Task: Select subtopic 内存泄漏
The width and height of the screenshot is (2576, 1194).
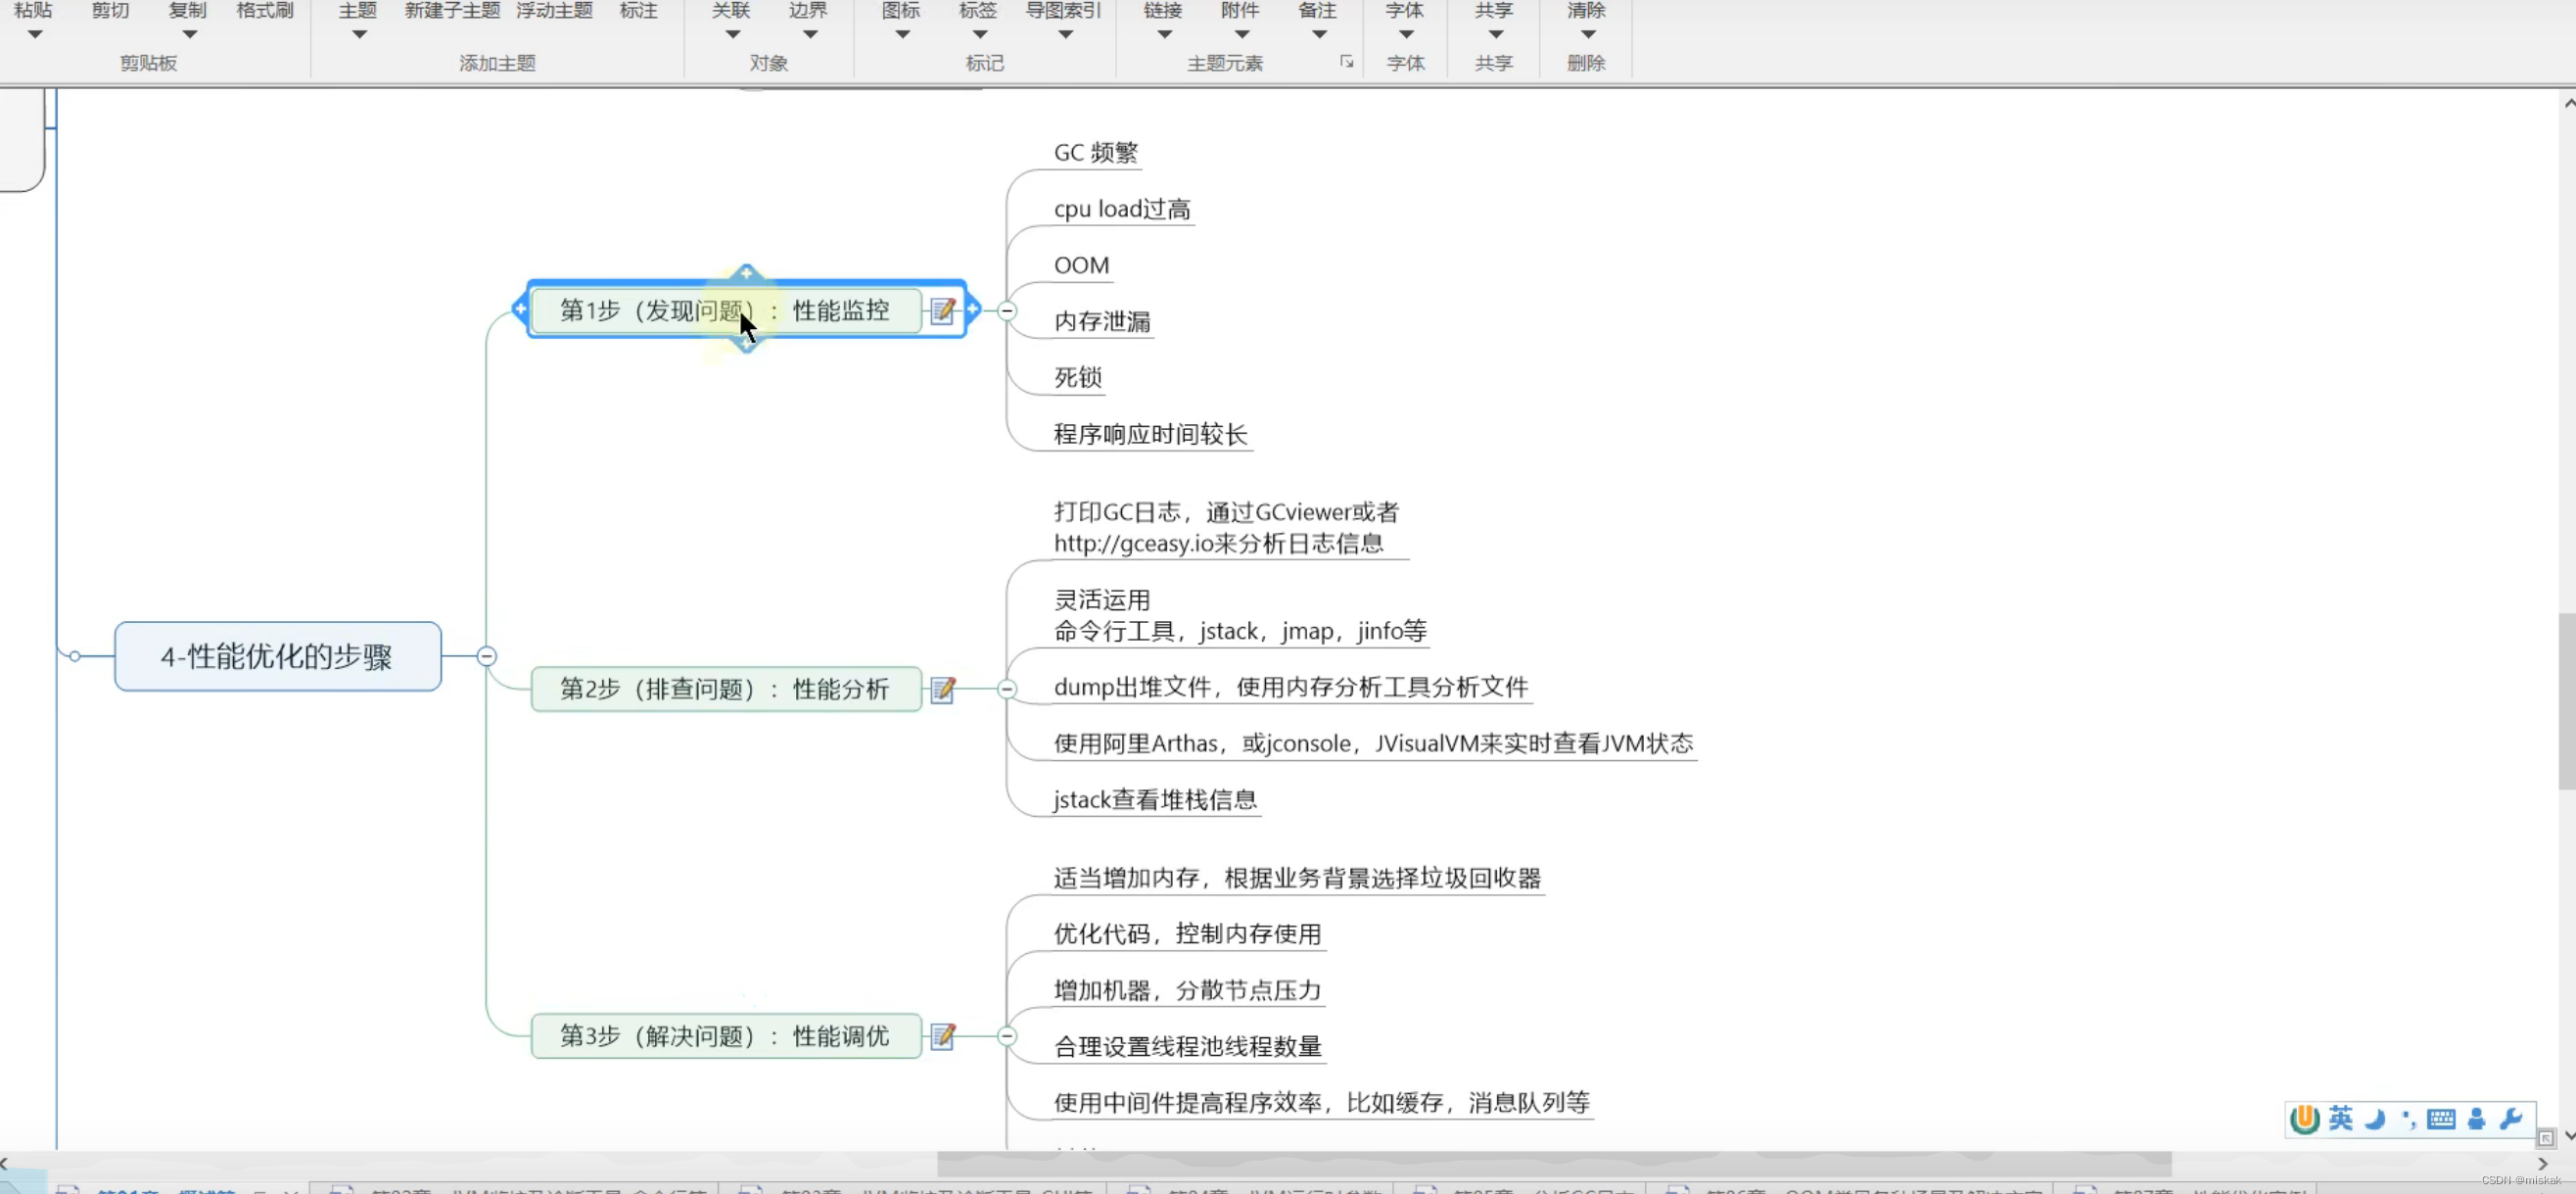Action: pyautogui.click(x=1102, y=321)
